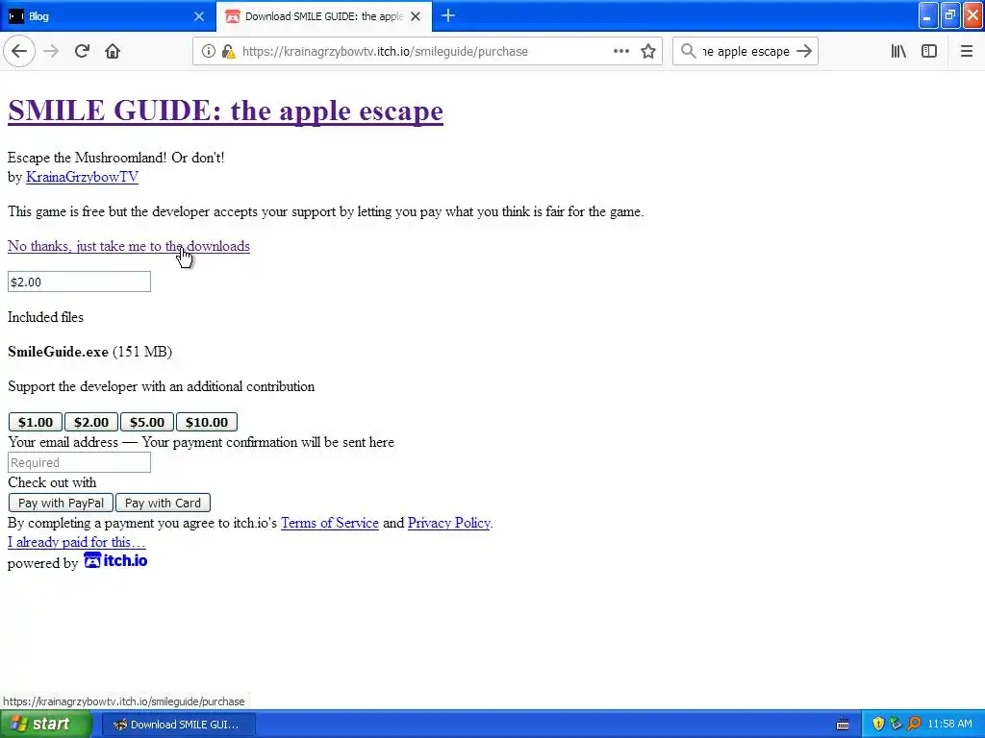Click the padlock warning connection icon
The height and width of the screenshot is (738, 985).
click(229, 52)
